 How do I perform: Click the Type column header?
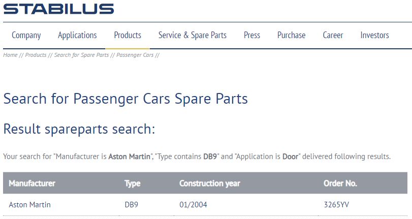(133, 183)
